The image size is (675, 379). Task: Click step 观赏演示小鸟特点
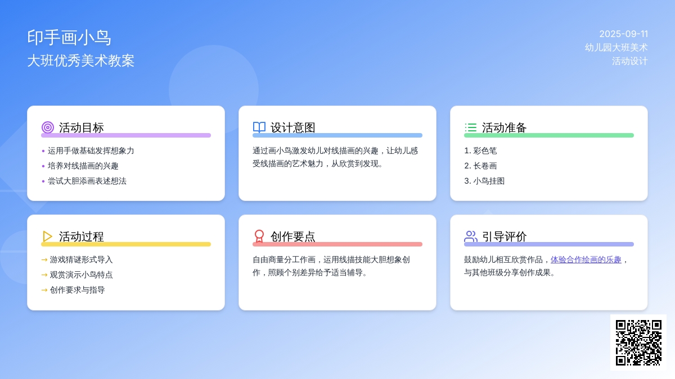click(82, 275)
